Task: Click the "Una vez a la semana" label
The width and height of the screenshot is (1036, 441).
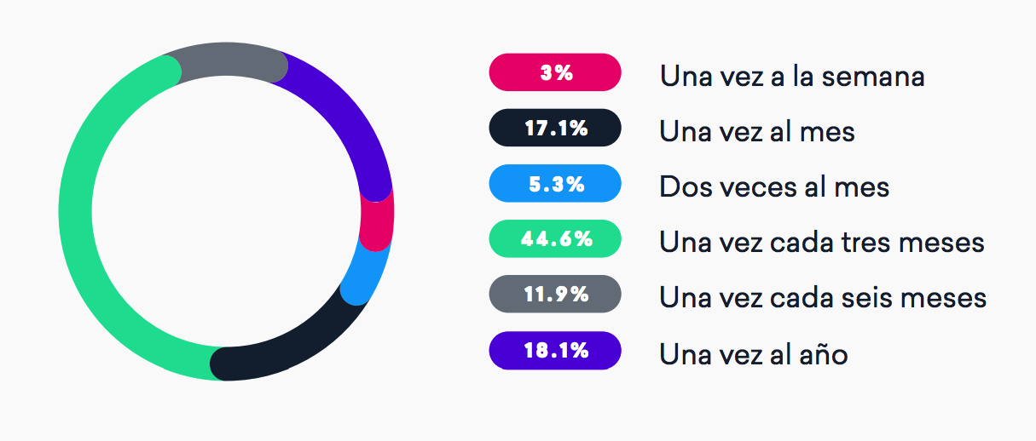Action: (792, 76)
